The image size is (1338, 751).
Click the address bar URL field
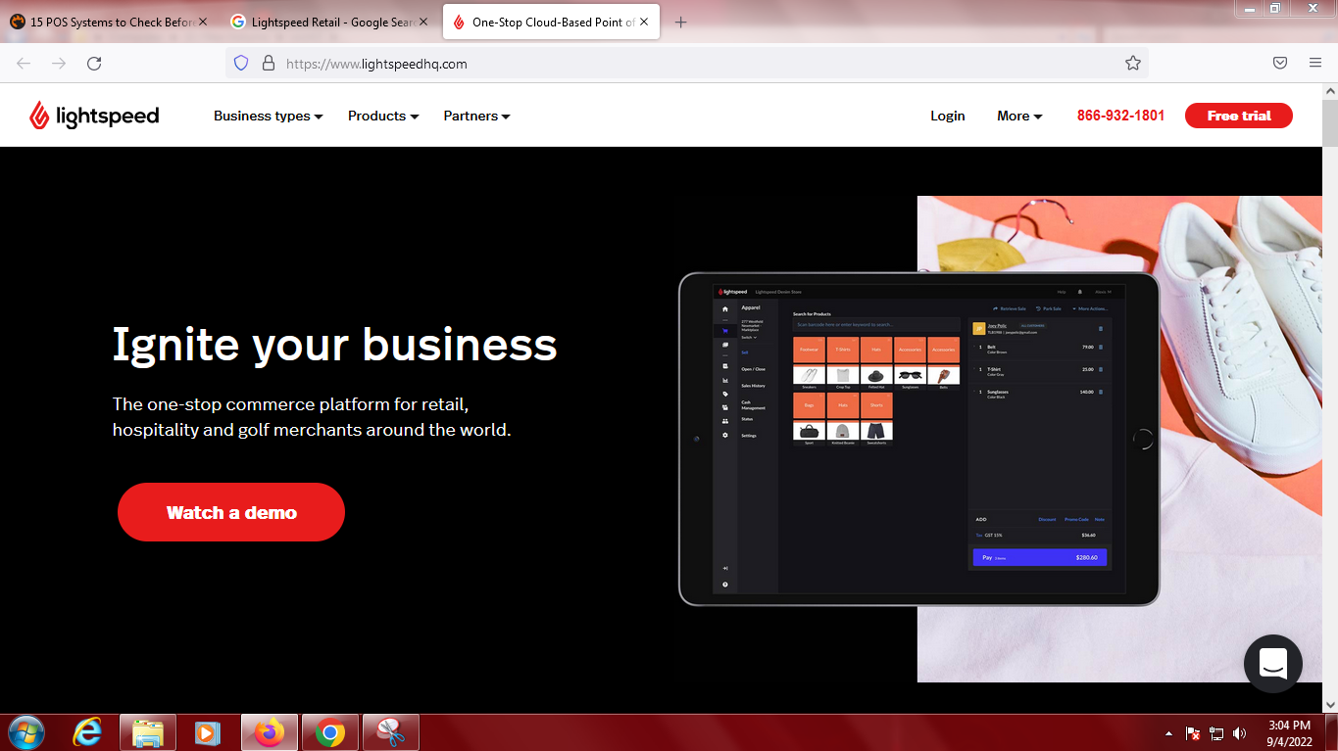pyautogui.click(x=686, y=63)
